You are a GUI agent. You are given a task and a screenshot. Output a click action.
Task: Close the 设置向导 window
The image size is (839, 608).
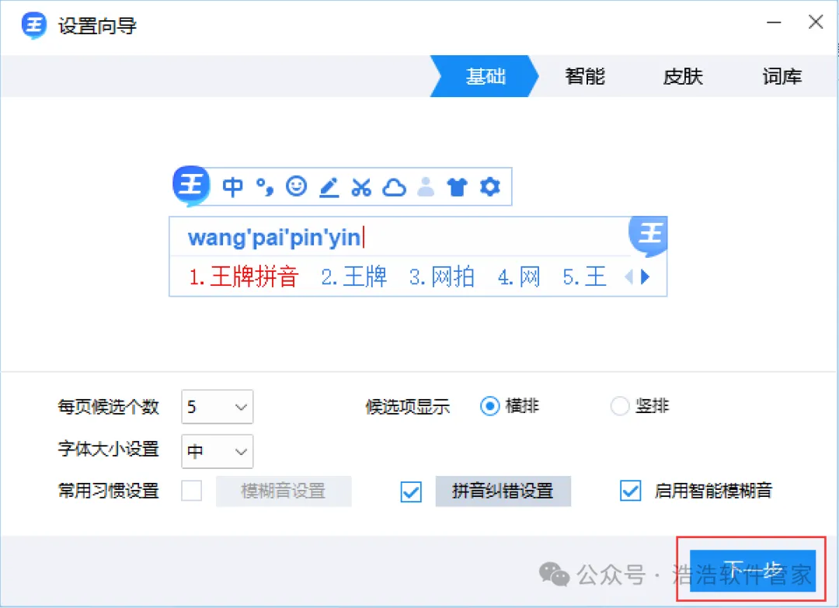pyautogui.click(x=816, y=22)
